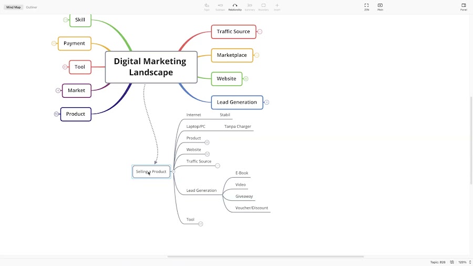473x266 pixels.
Task: Select the Skill topic box
Action: [80, 20]
